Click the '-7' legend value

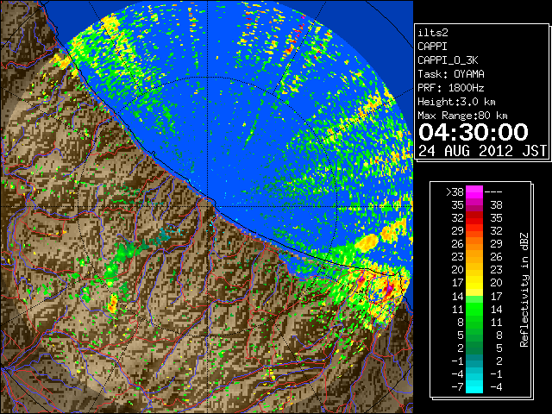[x=457, y=387]
